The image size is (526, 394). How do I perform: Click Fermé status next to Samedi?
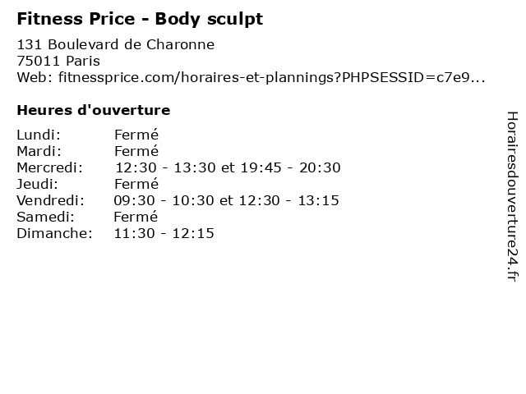pyautogui.click(x=136, y=217)
